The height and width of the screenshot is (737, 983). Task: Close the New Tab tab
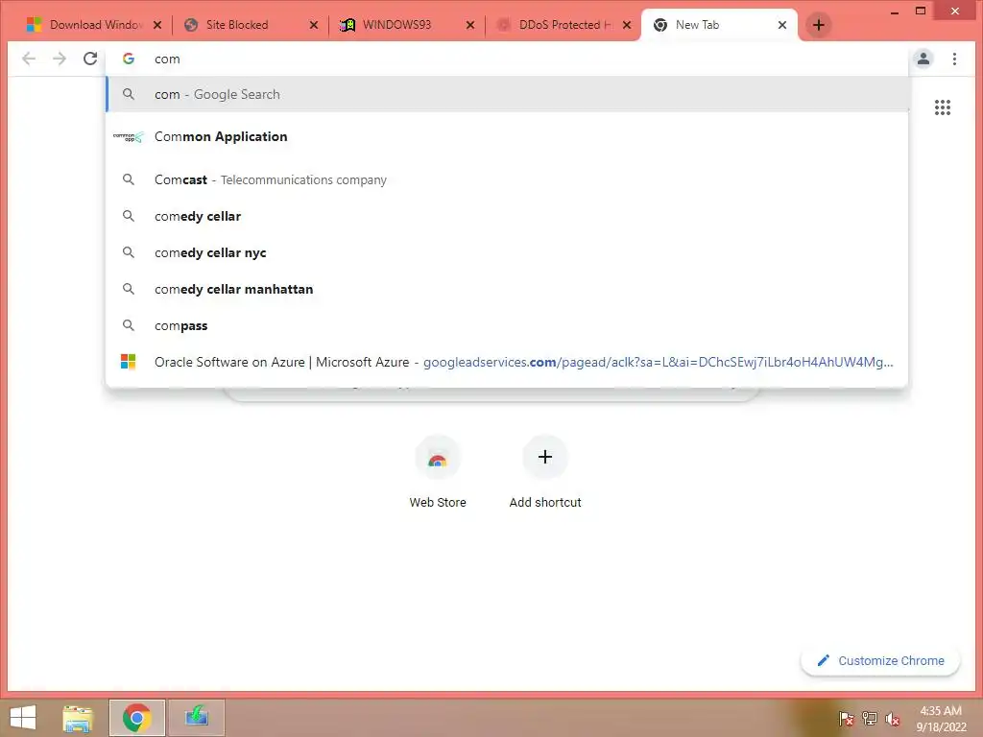[x=781, y=25]
